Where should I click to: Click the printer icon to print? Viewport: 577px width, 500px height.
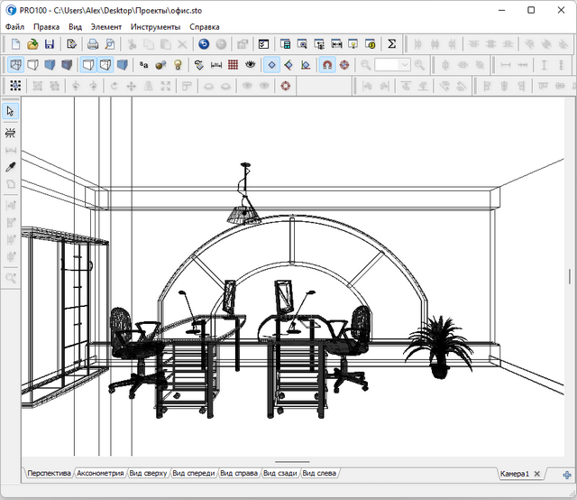pyautogui.click(x=92, y=43)
